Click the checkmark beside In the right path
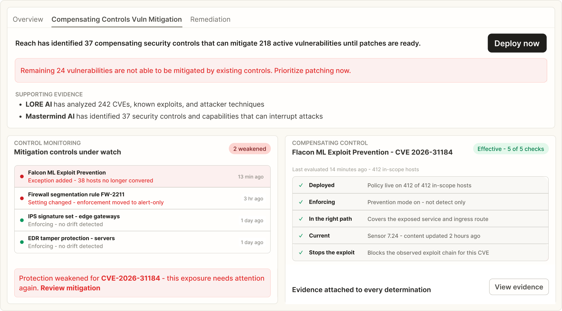The image size is (562, 311). pyautogui.click(x=301, y=219)
